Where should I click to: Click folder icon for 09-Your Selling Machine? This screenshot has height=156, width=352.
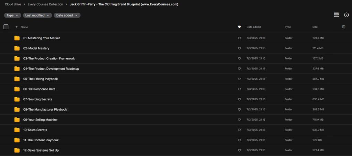(17, 120)
